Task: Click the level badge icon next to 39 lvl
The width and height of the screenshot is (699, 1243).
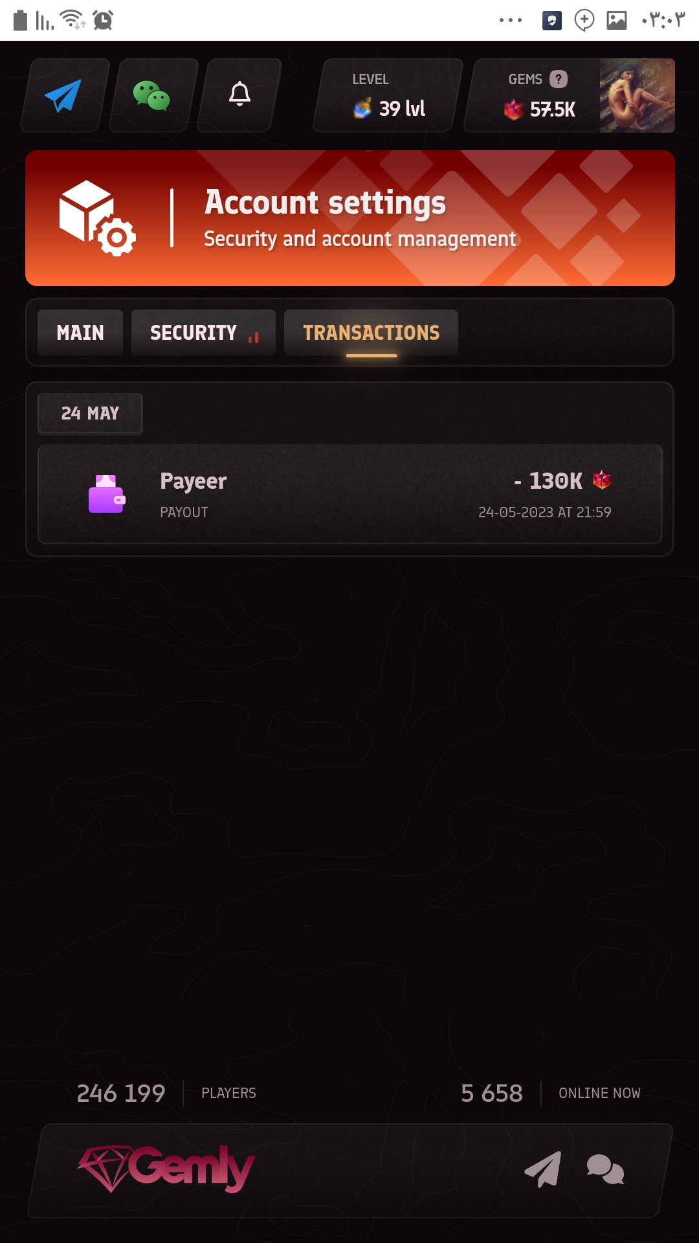Action: pos(363,108)
